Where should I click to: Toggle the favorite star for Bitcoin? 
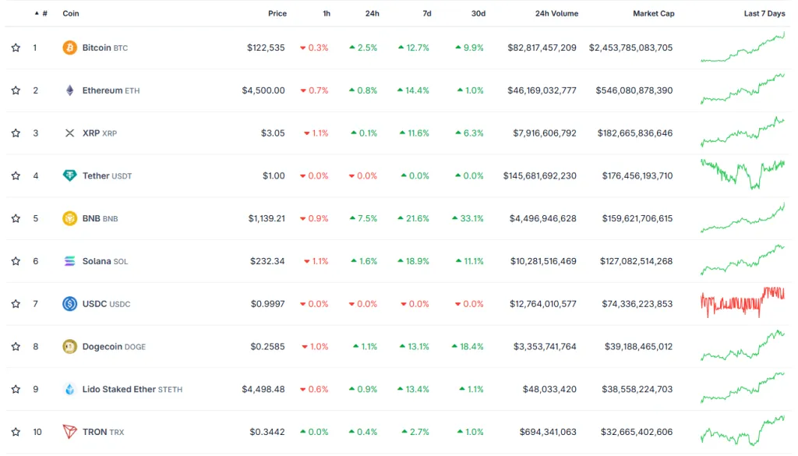point(16,48)
